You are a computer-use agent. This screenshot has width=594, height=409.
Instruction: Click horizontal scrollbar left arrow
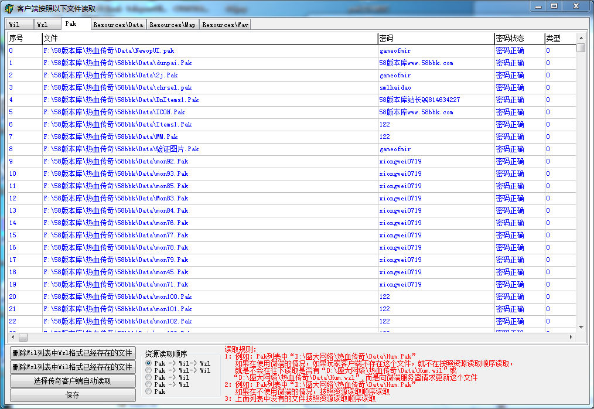[13, 337]
